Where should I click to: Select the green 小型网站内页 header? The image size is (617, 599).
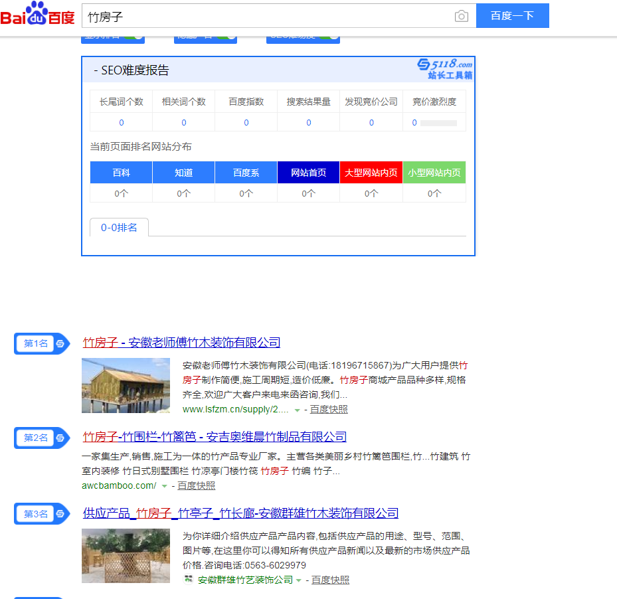click(x=434, y=173)
